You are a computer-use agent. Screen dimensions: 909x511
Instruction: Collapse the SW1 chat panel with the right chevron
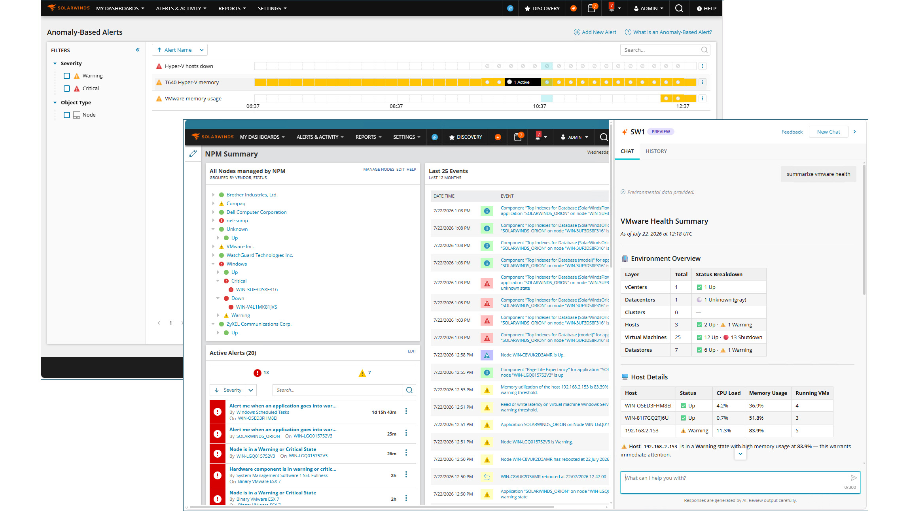(x=855, y=132)
